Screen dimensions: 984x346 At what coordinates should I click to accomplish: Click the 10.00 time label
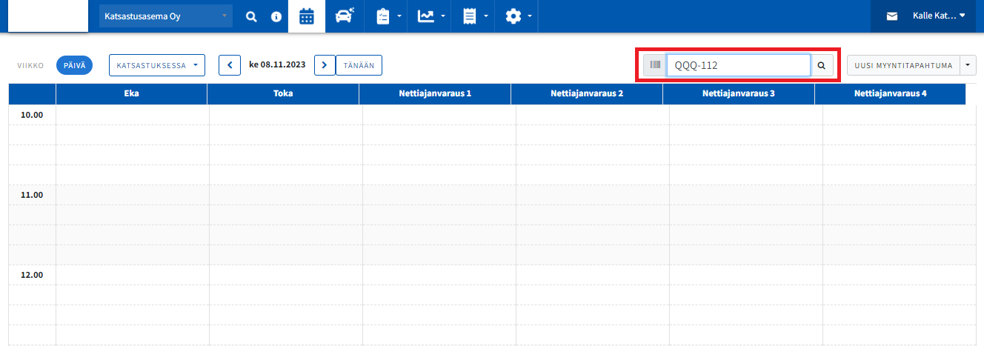tap(32, 115)
